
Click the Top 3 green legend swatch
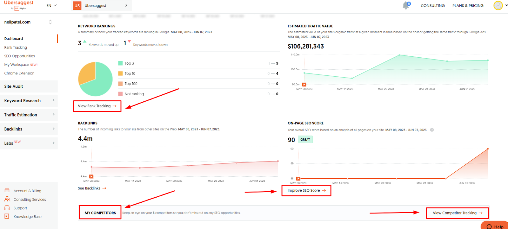point(120,63)
